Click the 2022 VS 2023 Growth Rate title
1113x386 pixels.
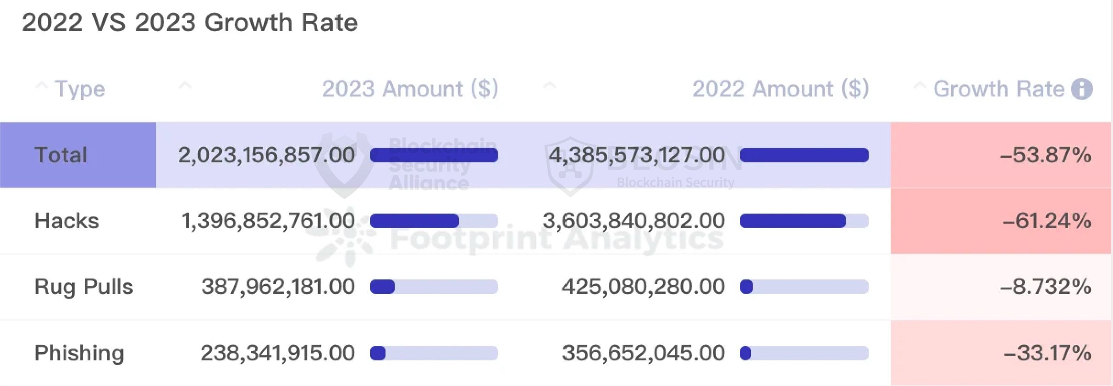[190, 22]
